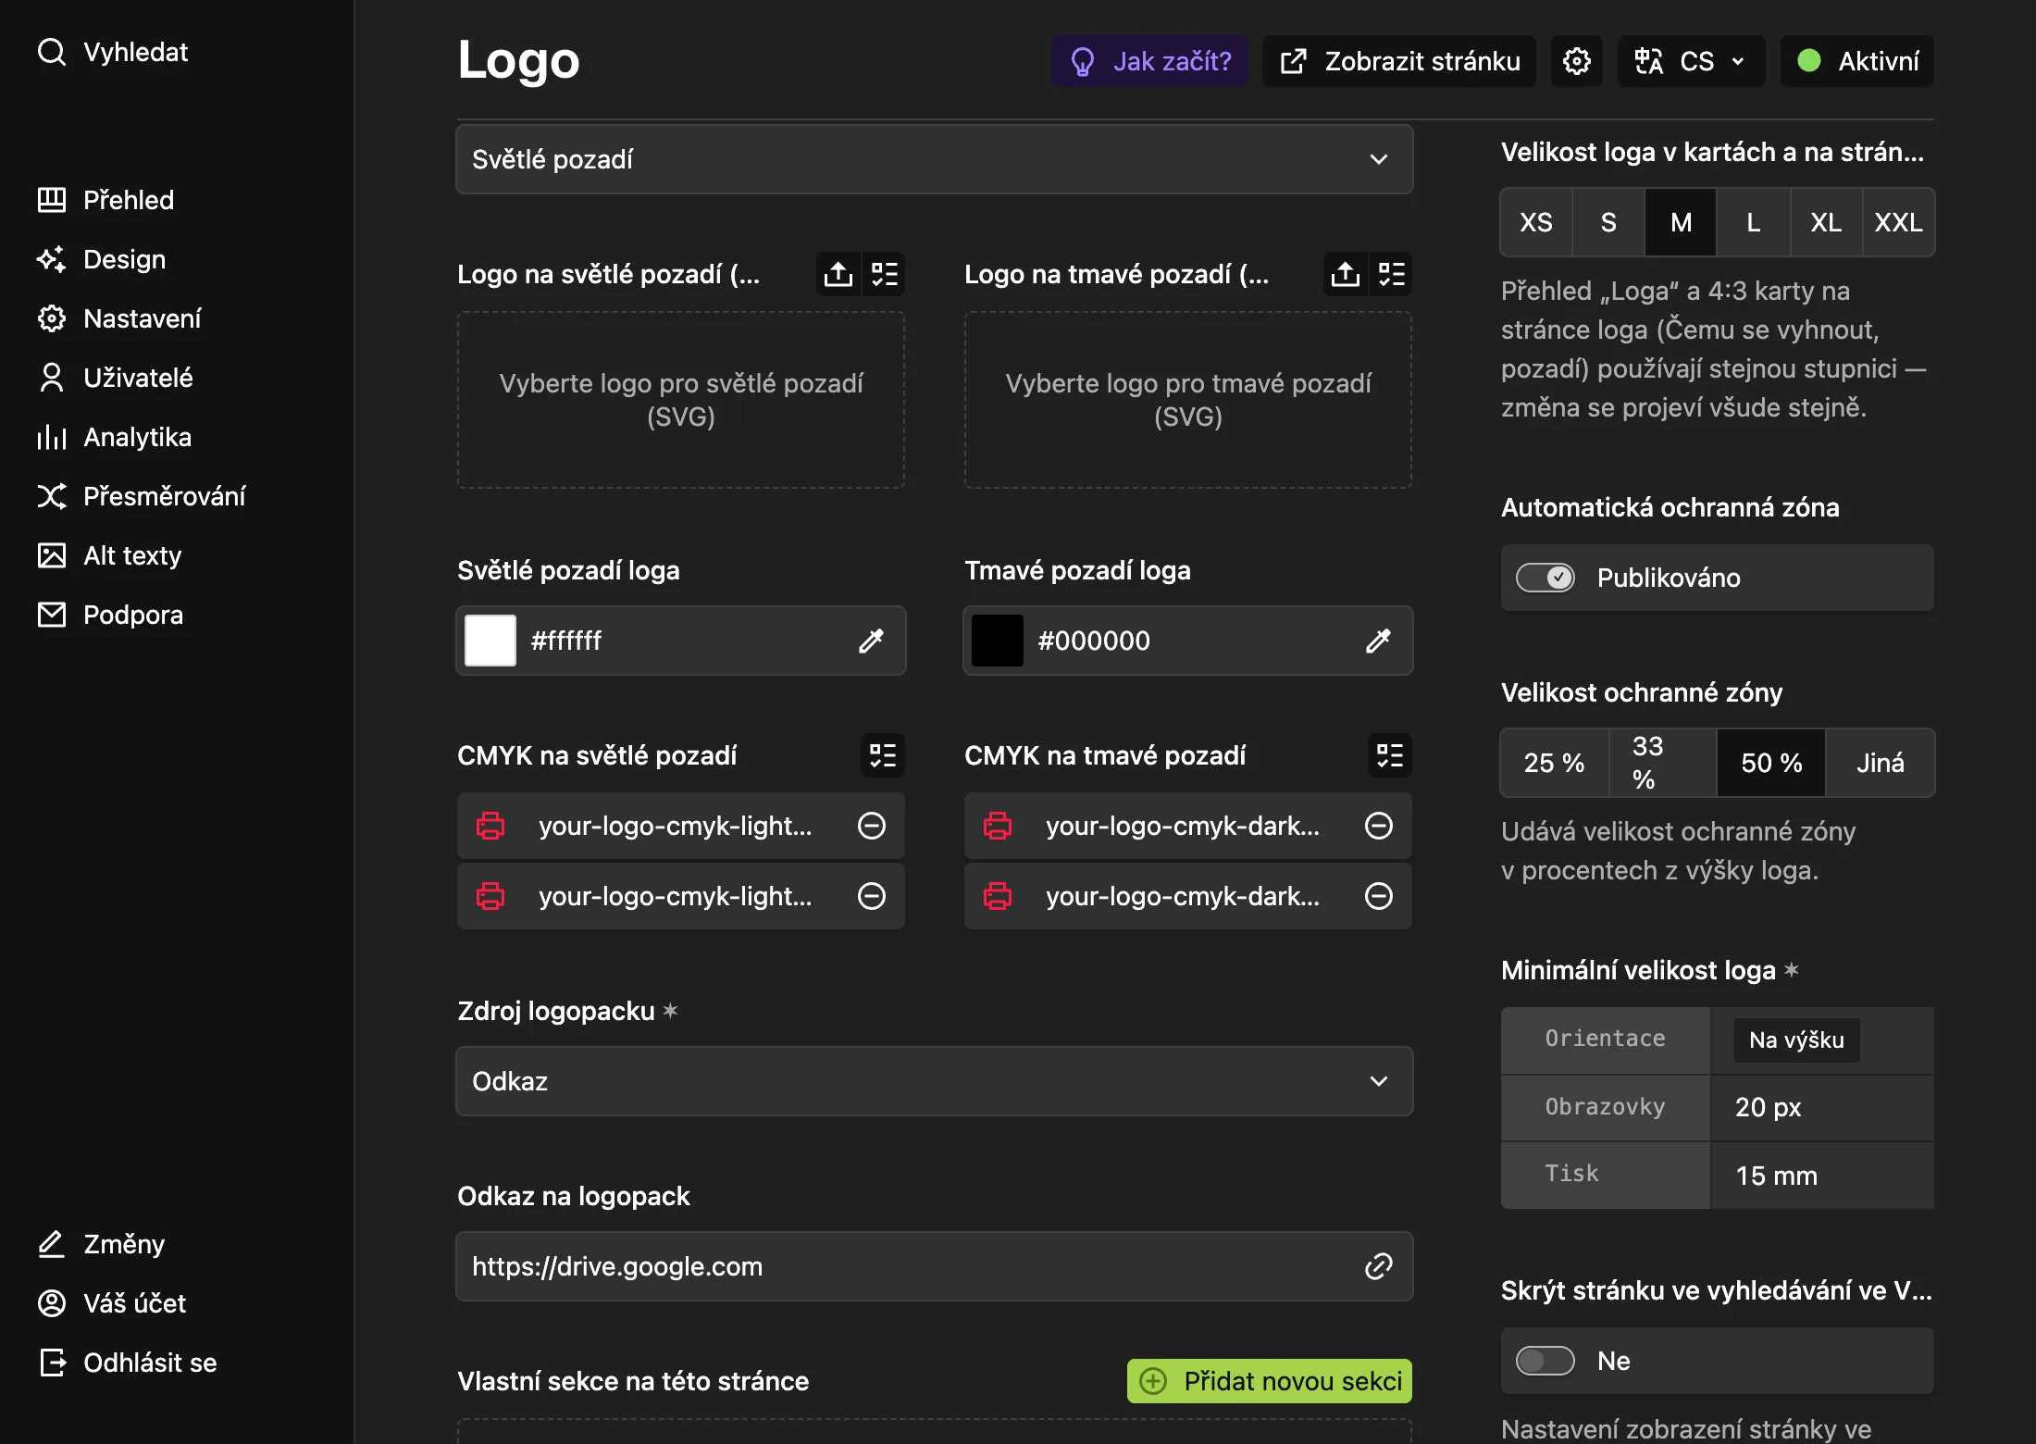Click the upload icon for light background logo
Image resolution: width=2036 pixels, height=1444 pixels.
click(x=838, y=274)
